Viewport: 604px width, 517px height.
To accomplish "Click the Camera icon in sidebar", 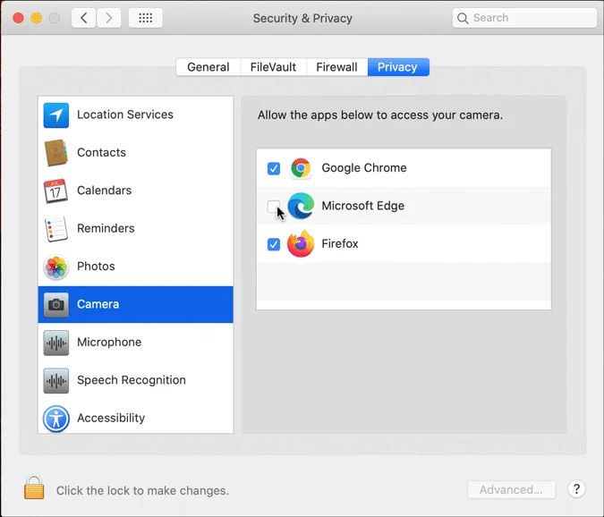I will tap(56, 305).
